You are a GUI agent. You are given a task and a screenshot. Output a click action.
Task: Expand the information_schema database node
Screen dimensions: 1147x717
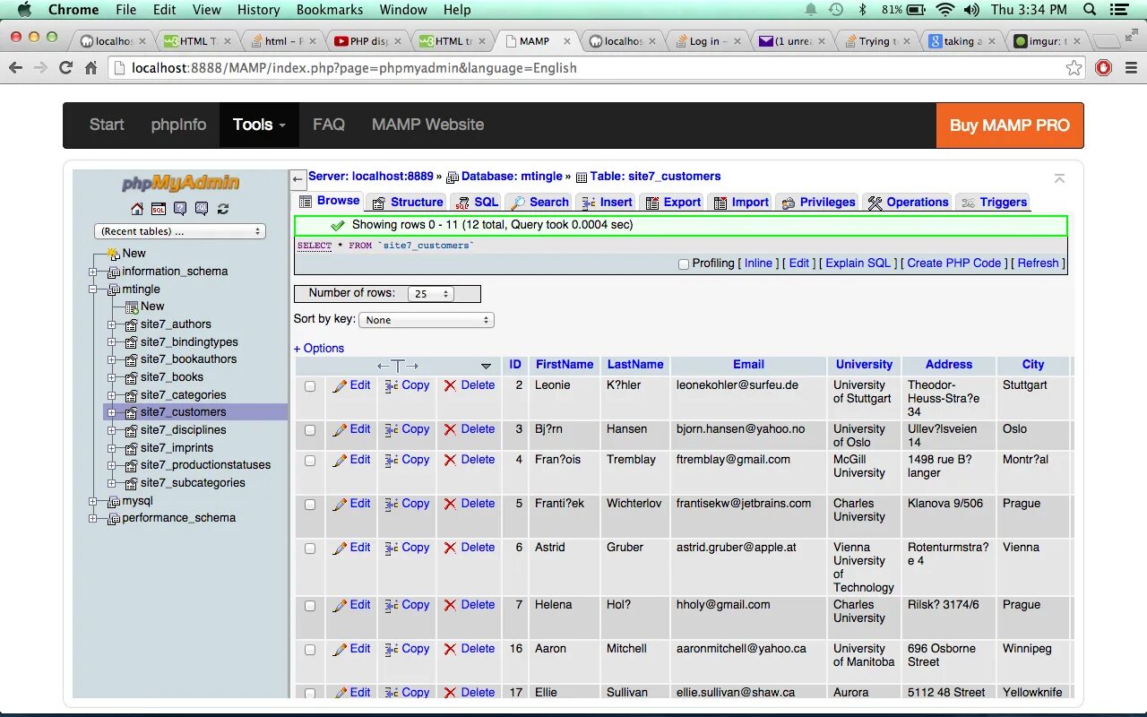(92, 272)
